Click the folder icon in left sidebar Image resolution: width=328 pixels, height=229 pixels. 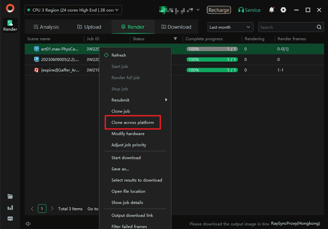coord(10,196)
